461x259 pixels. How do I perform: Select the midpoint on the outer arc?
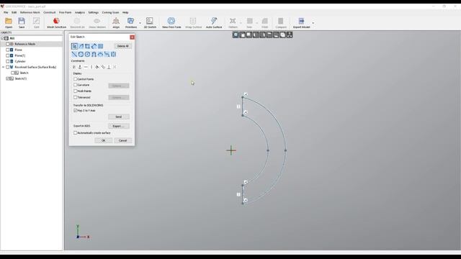(285, 150)
